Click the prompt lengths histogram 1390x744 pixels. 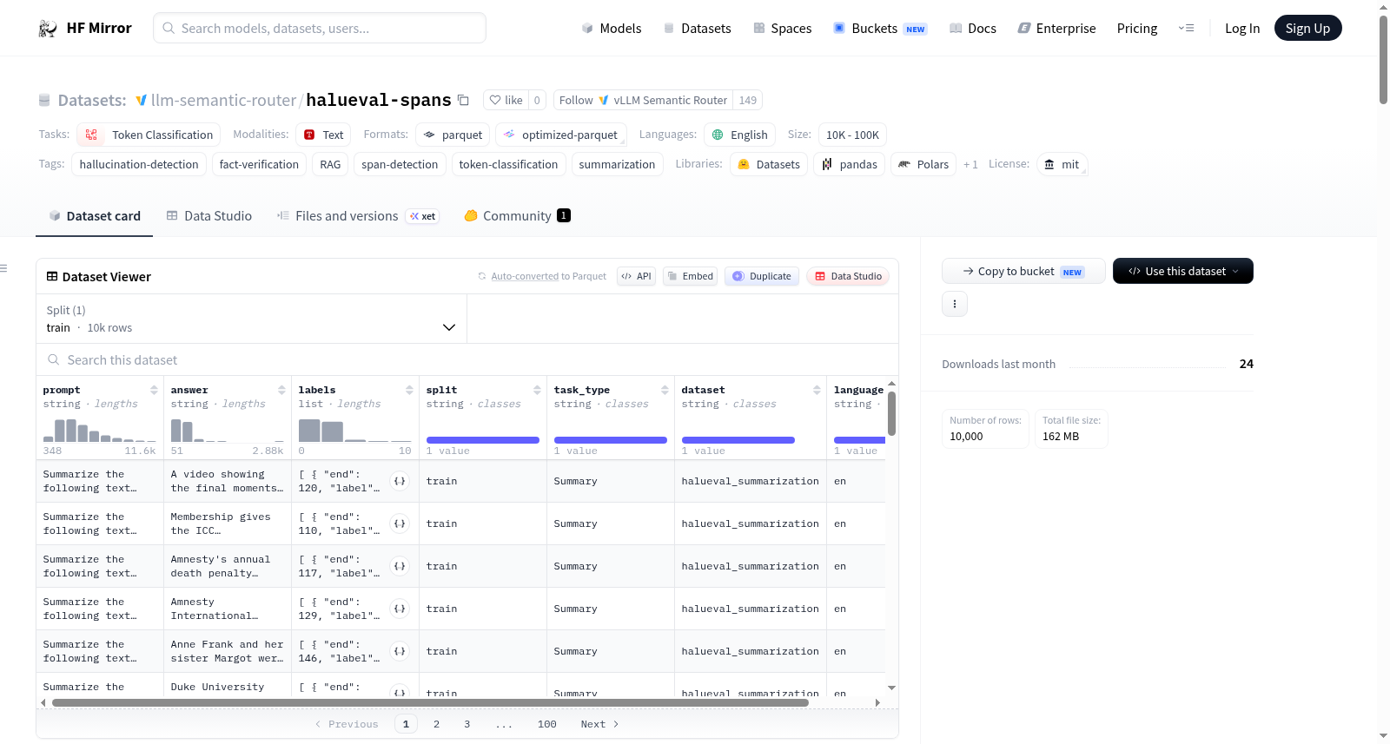click(99, 430)
